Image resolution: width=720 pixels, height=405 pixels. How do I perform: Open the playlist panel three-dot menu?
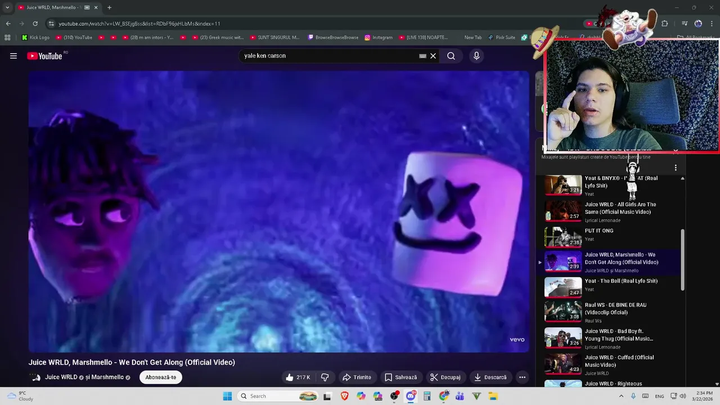click(676, 168)
